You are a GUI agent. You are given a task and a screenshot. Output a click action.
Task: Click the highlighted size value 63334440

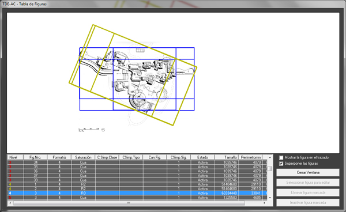[227, 193]
